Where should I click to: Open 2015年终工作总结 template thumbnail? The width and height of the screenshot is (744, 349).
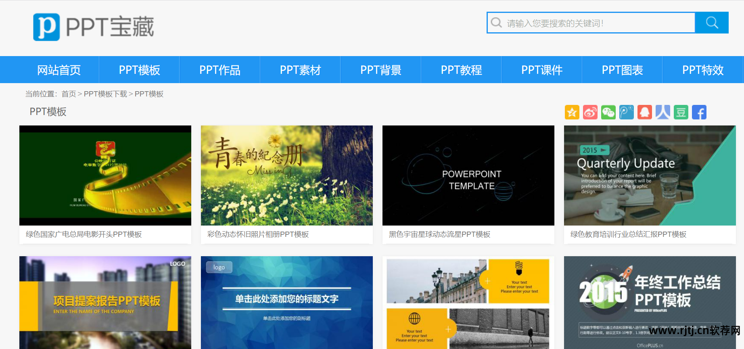click(x=650, y=303)
